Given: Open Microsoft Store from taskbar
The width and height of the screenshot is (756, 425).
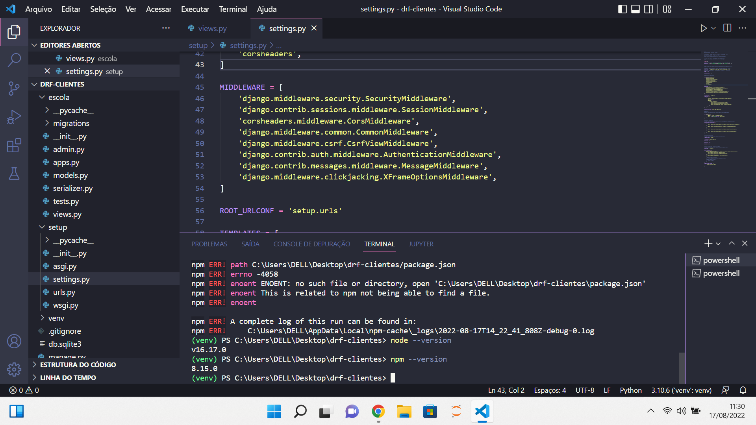Looking at the screenshot, I should pyautogui.click(x=430, y=412).
